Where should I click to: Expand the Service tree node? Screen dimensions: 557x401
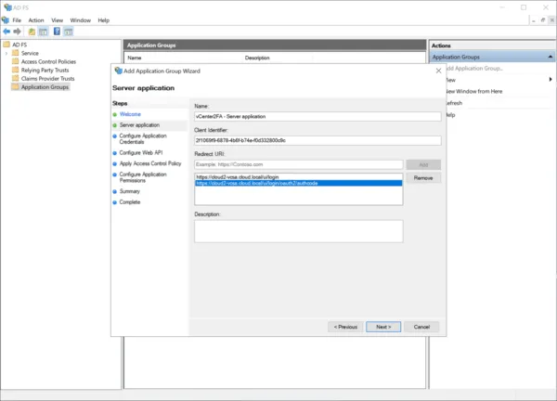click(6, 53)
